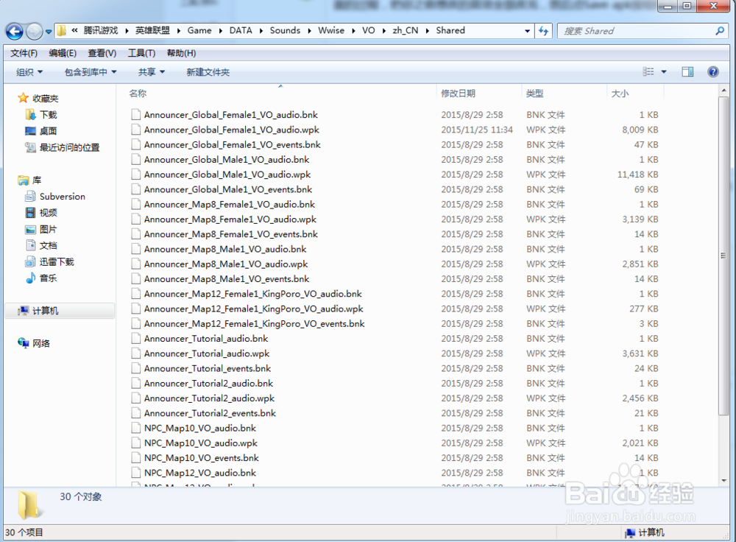
Task: Select file Announcer_Global_Female1_VO_audio.bnk
Action: click(230, 115)
